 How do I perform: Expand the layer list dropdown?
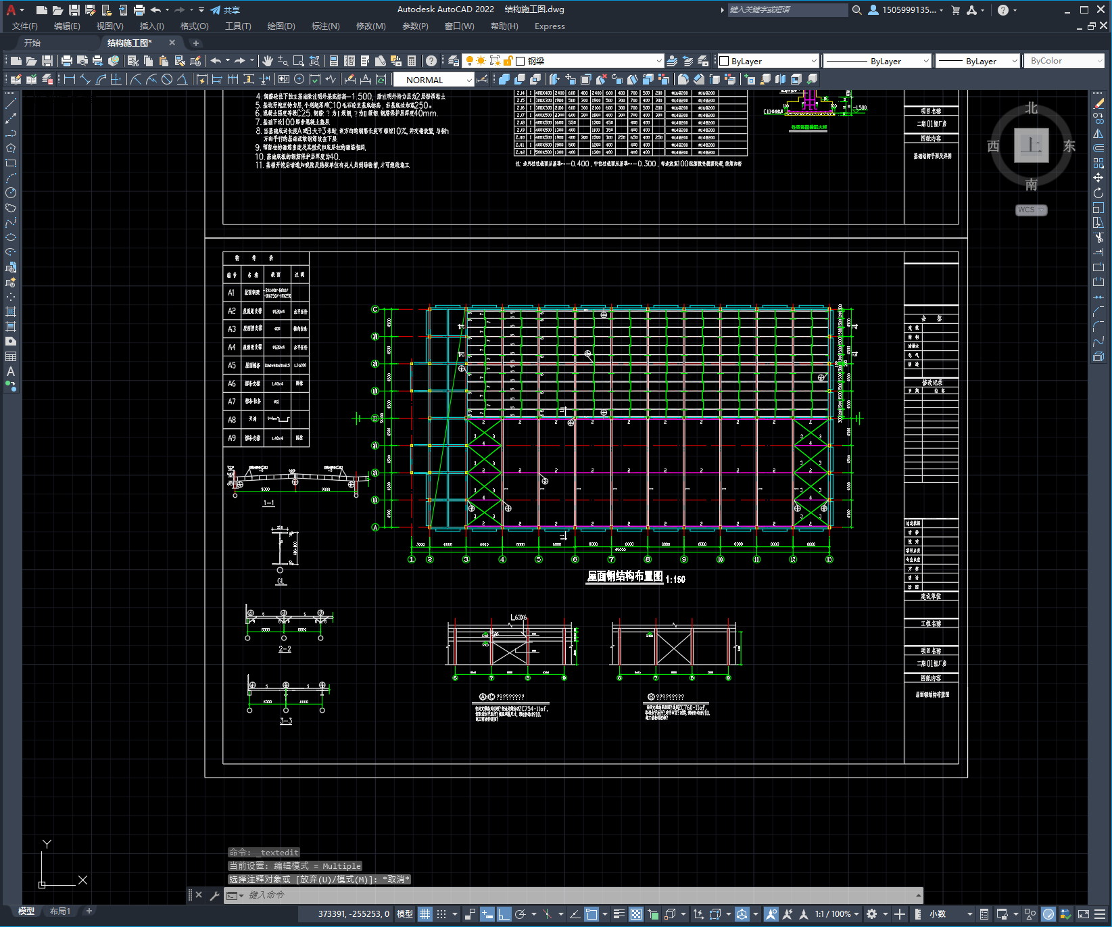pos(659,61)
